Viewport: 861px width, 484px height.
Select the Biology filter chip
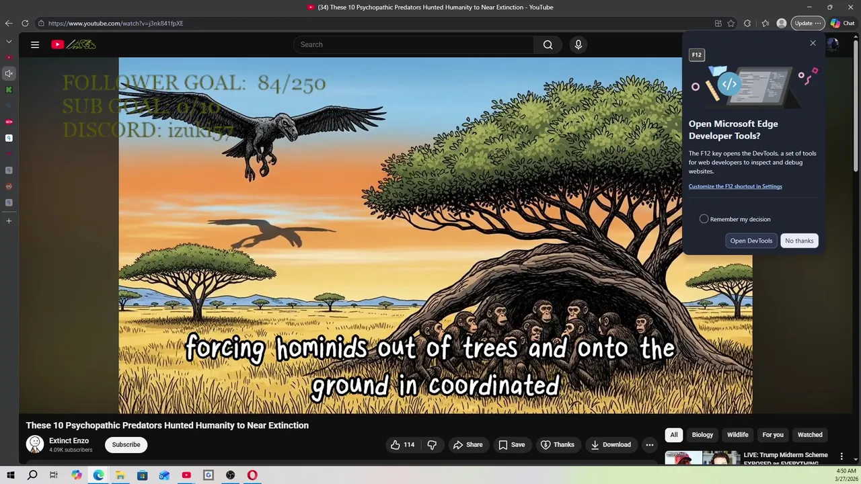click(702, 435)
